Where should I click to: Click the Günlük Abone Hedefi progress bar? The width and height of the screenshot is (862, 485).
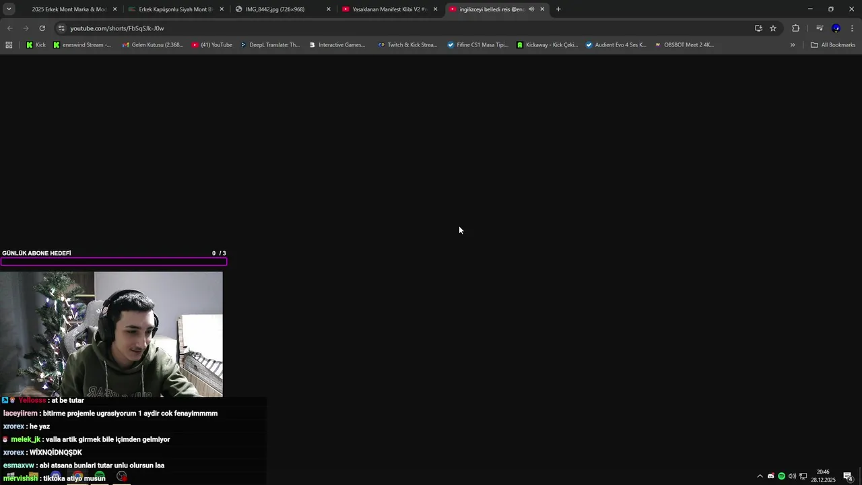(x=114, y=262)
